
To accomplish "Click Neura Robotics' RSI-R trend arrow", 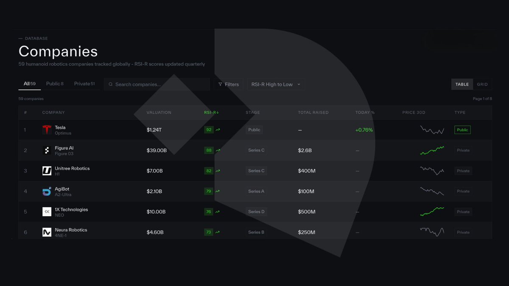I will point(218,232).
